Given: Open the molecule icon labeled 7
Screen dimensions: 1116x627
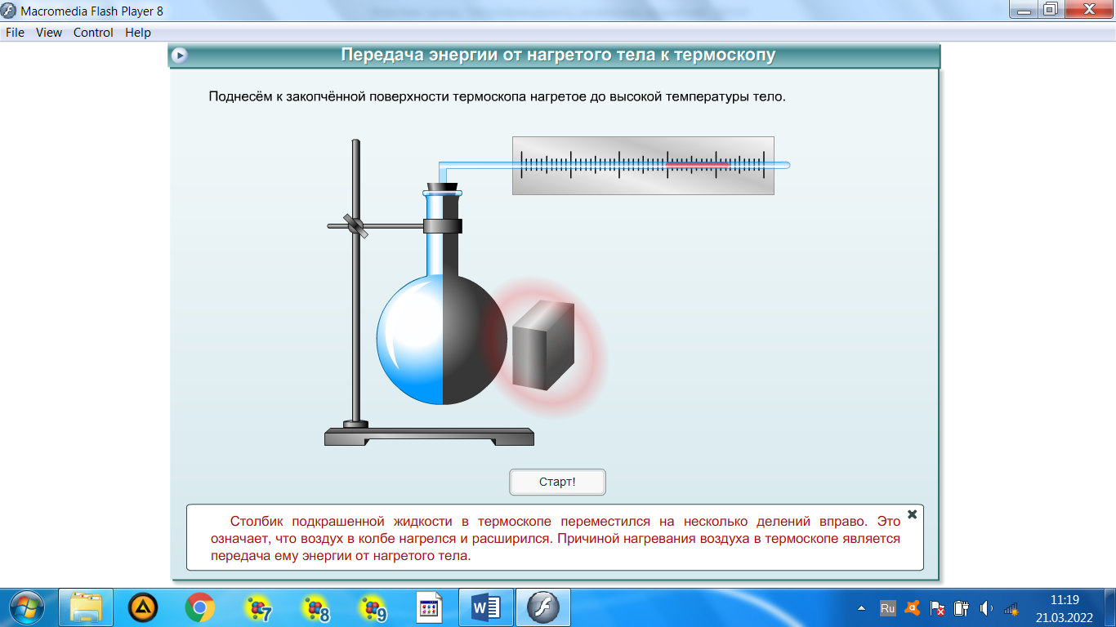Looking at the screenshot, I should coord(258,608).
